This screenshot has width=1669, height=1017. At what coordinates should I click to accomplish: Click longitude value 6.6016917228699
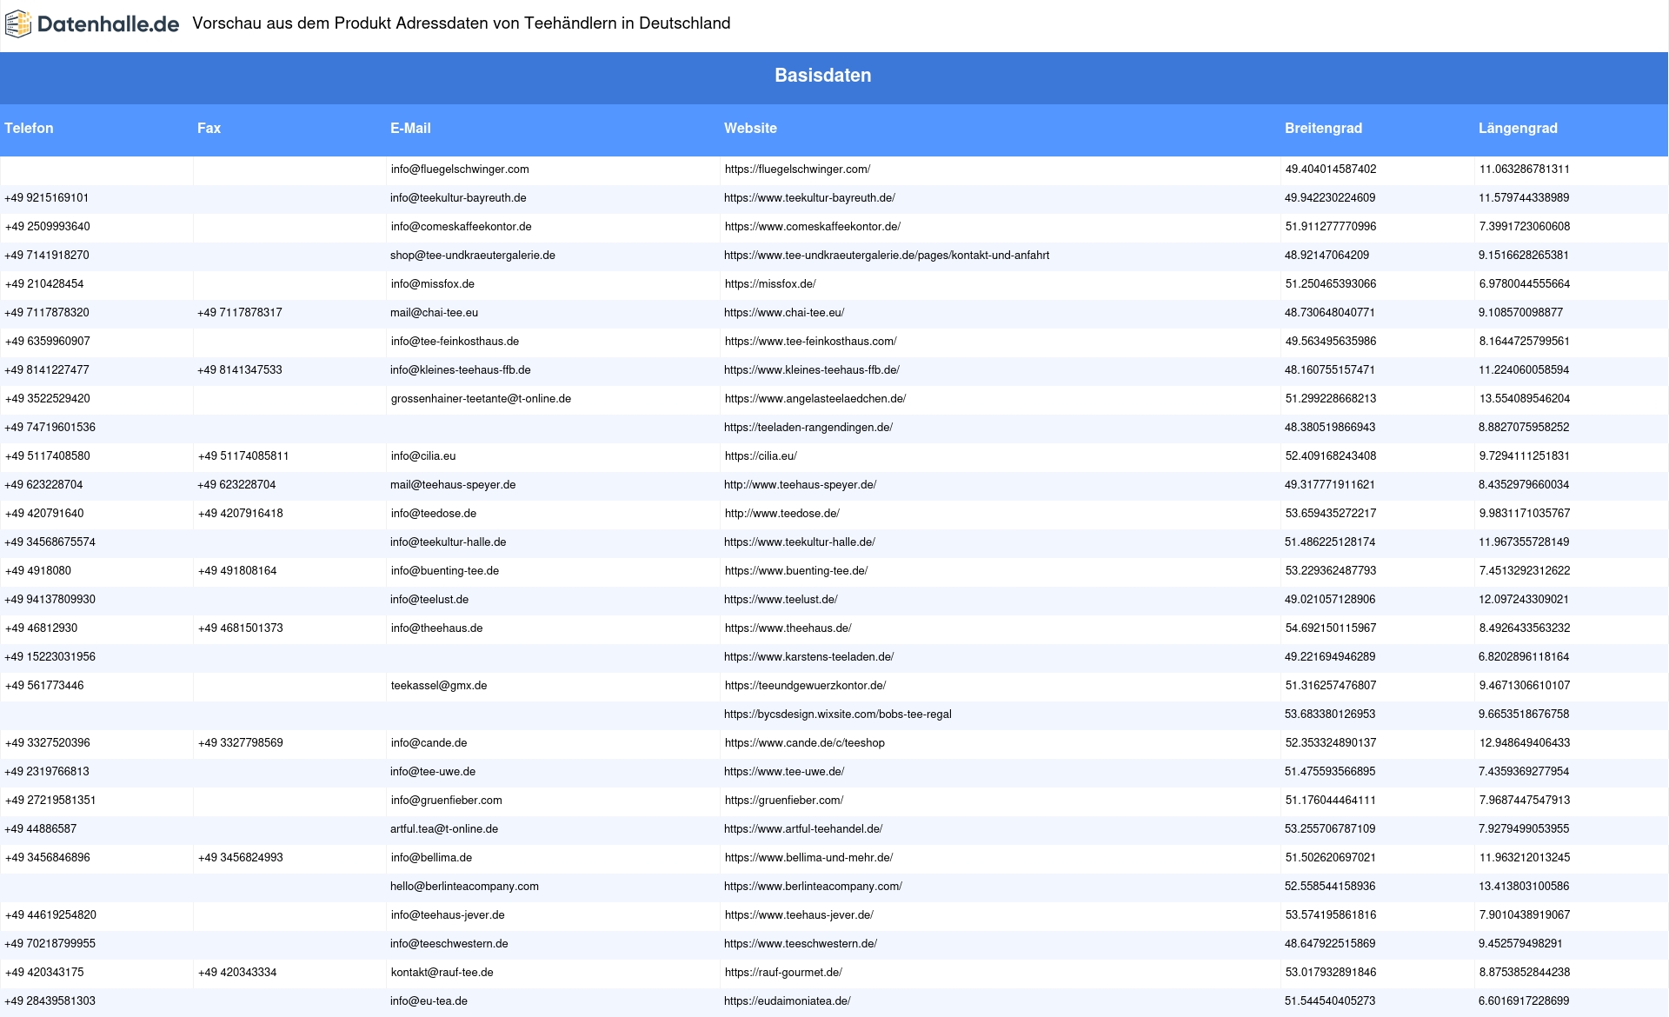tap(1524, 1001)
